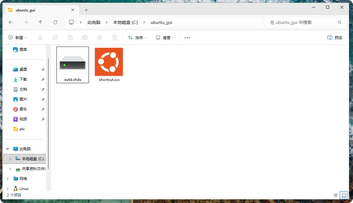
Task: Select the ext4.vhdx disk file
Action: click(73, 65)
